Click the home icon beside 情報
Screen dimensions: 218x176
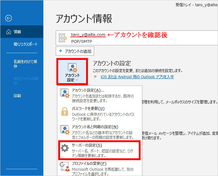pyautogui.click(x=9, y=32)
